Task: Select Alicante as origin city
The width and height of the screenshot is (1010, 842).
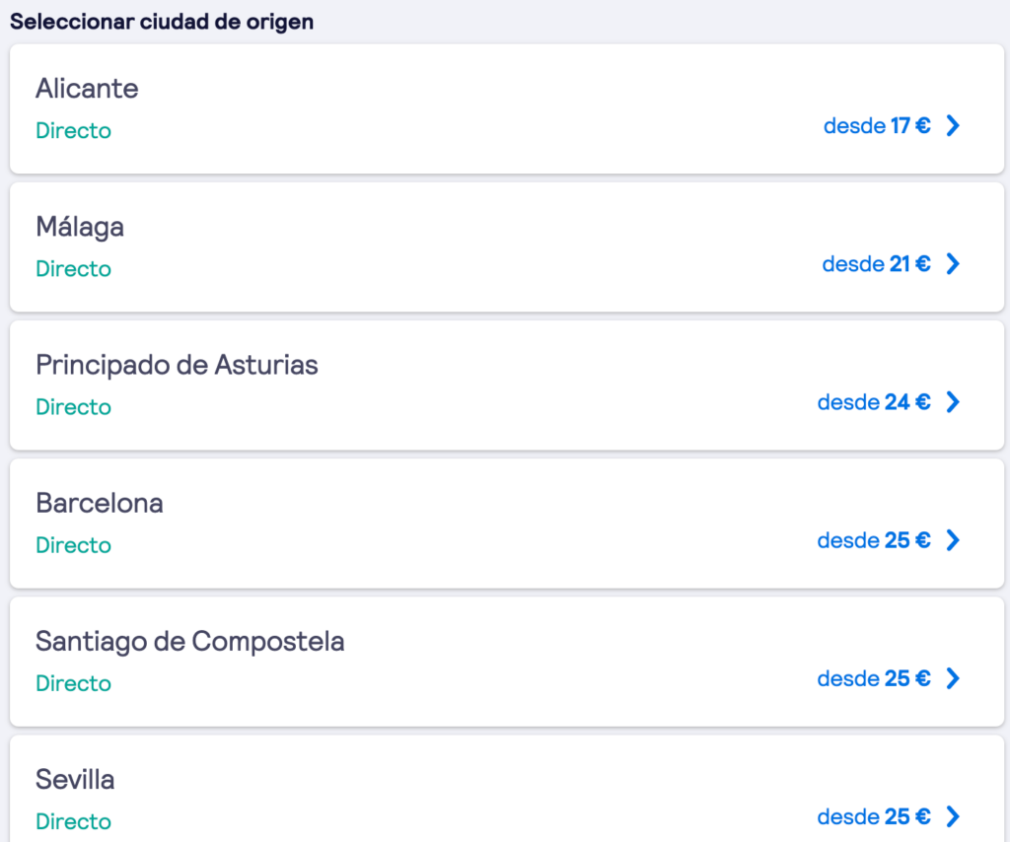Action: (87, 89)
